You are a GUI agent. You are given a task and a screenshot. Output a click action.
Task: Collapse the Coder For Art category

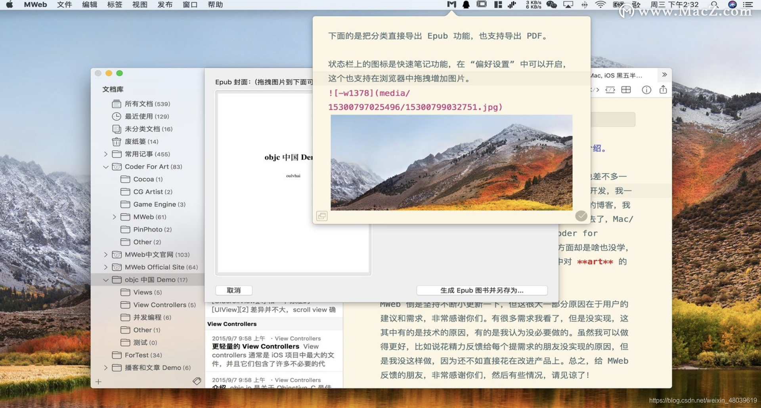click(105, 167)
